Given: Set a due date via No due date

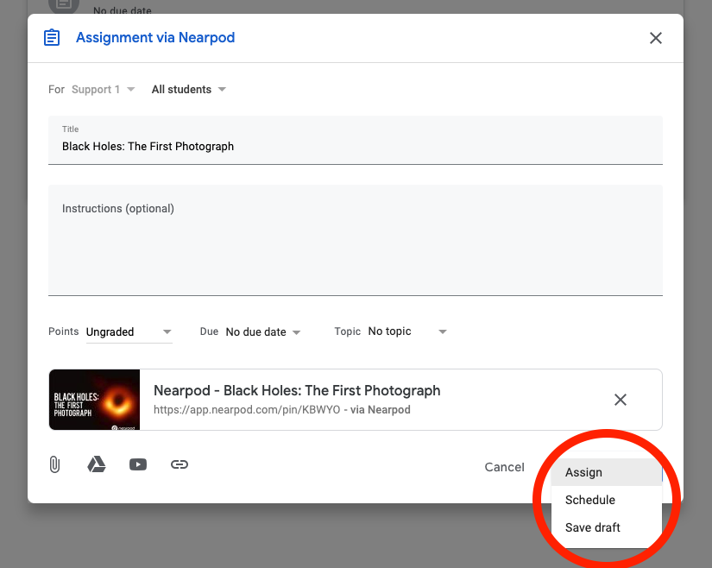Looking at the screenshot, I should pos(262,332).
